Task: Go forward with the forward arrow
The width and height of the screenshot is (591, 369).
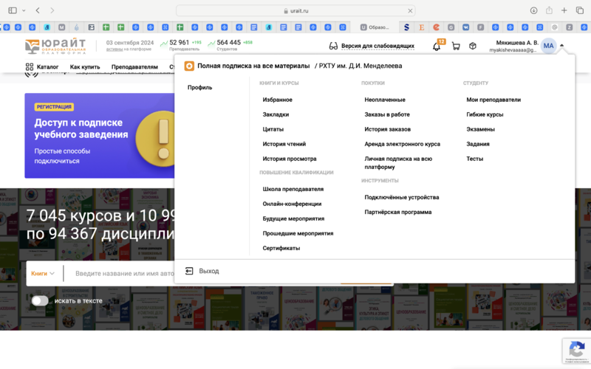Action: (x=52, y=10)
